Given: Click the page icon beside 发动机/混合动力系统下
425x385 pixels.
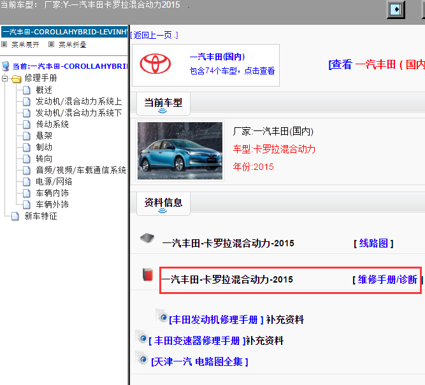Looking at the screenshot, I should point(27,113).
